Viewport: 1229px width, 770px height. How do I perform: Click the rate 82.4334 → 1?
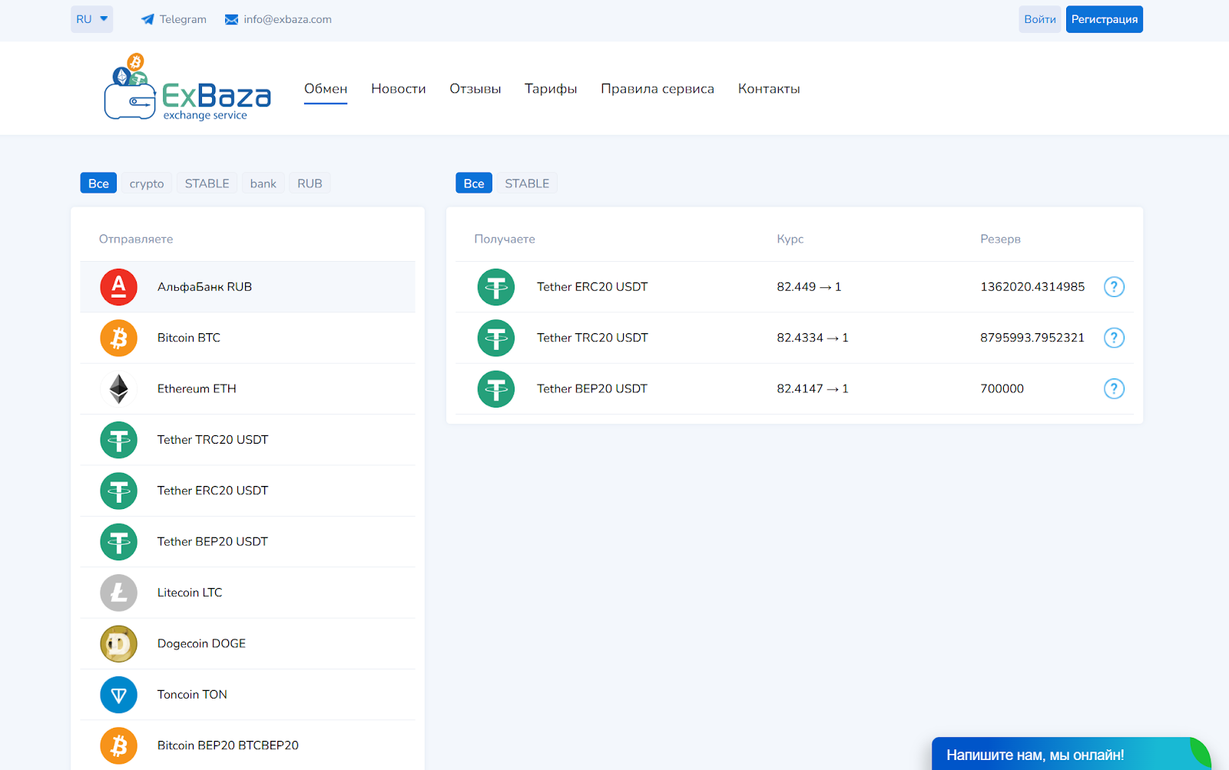(813, 338)
